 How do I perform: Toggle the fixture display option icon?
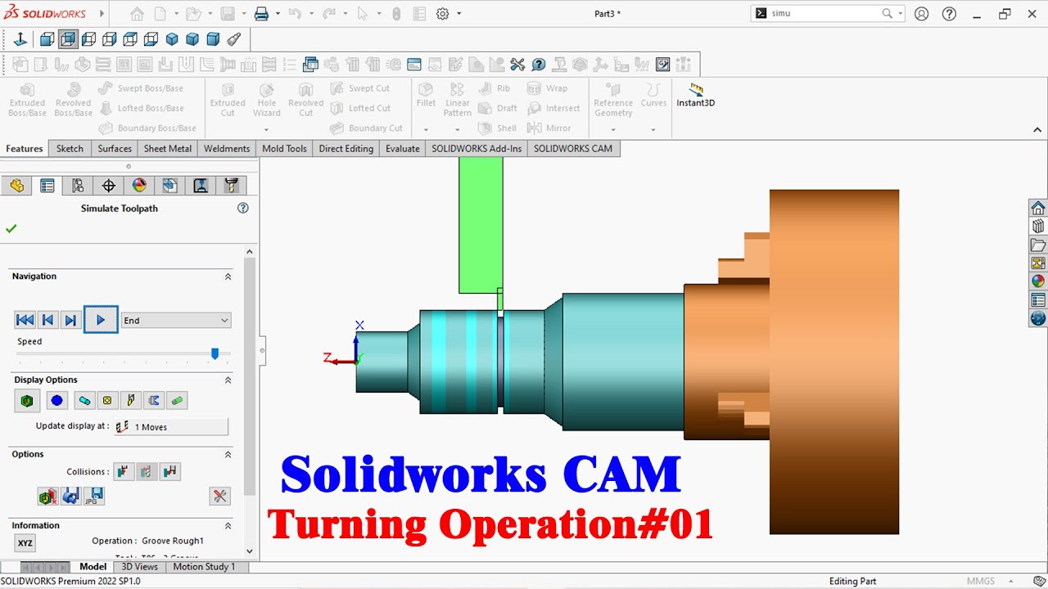[x=154, y=401]
